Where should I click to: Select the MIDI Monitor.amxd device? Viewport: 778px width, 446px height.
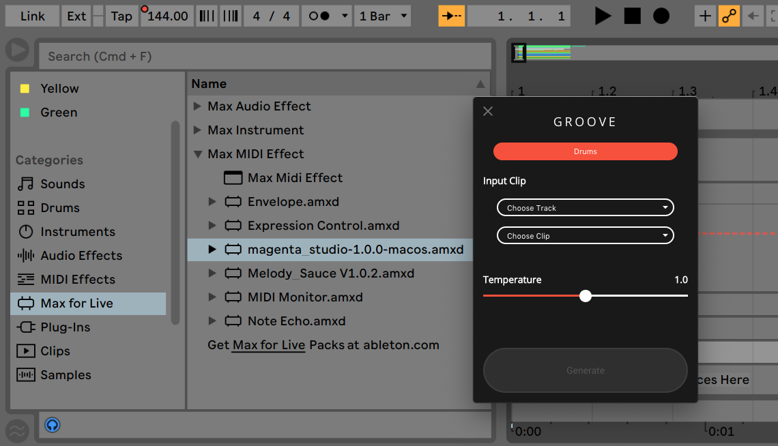[x=305, y=297]
